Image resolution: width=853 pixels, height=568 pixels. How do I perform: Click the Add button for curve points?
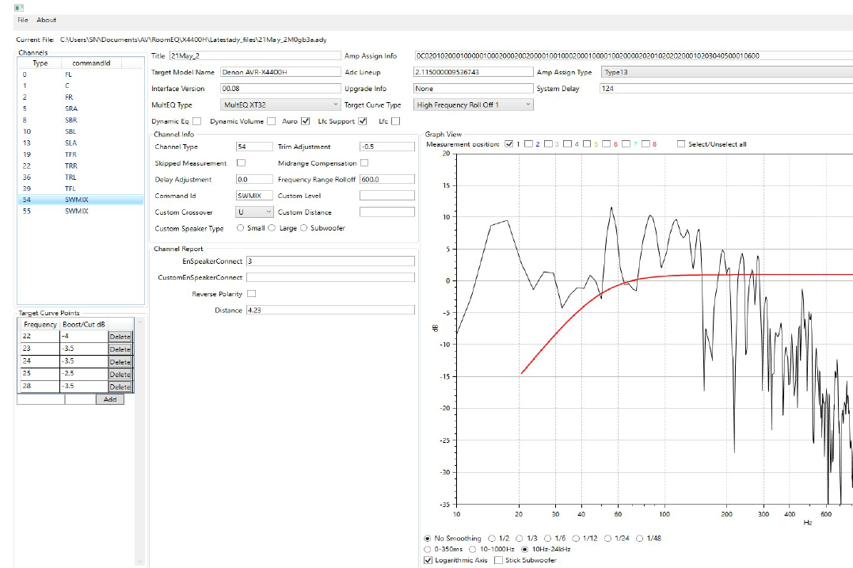click(109, 399)
